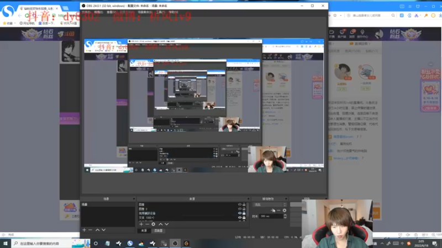Click the sources list vertical scrollbar
442x248 pixels.
tap(248, 211)
